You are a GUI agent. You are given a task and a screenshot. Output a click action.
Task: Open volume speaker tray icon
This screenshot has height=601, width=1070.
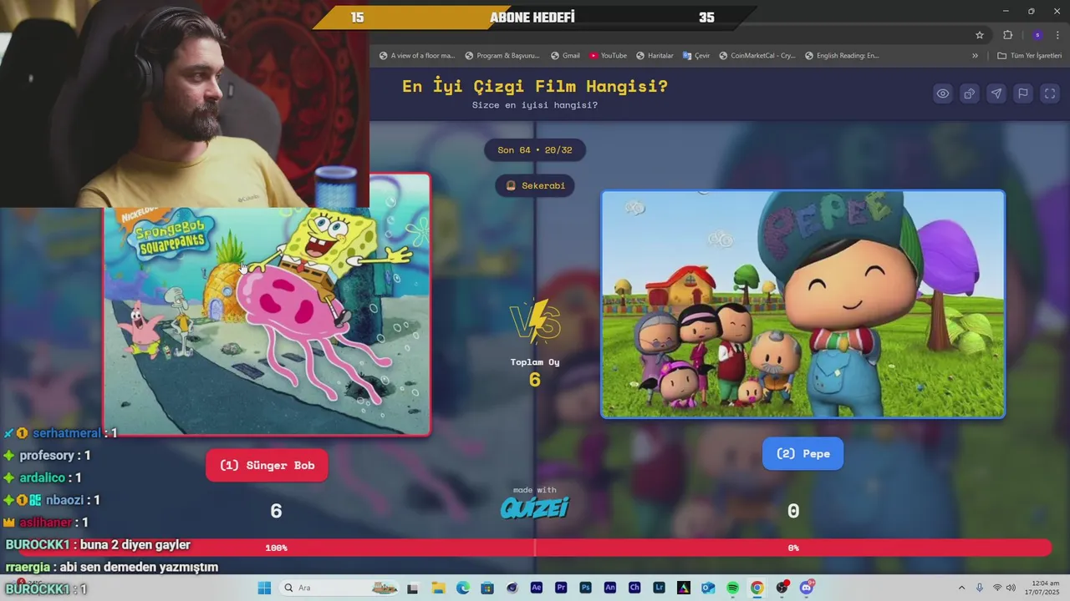tap(1010, 588)
